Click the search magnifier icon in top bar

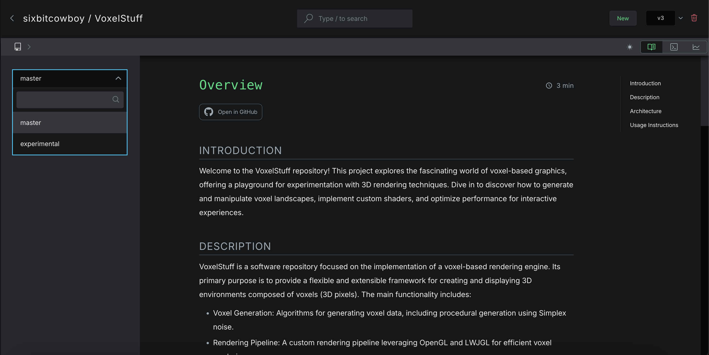point(309,18)
